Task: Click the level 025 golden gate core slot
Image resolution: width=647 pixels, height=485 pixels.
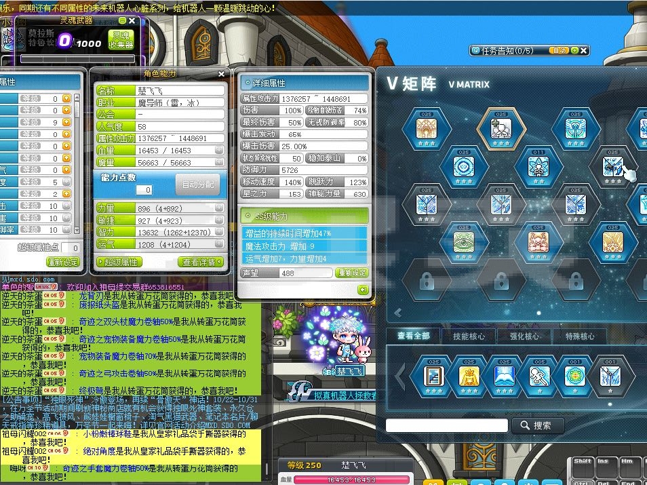Action: 427,129
